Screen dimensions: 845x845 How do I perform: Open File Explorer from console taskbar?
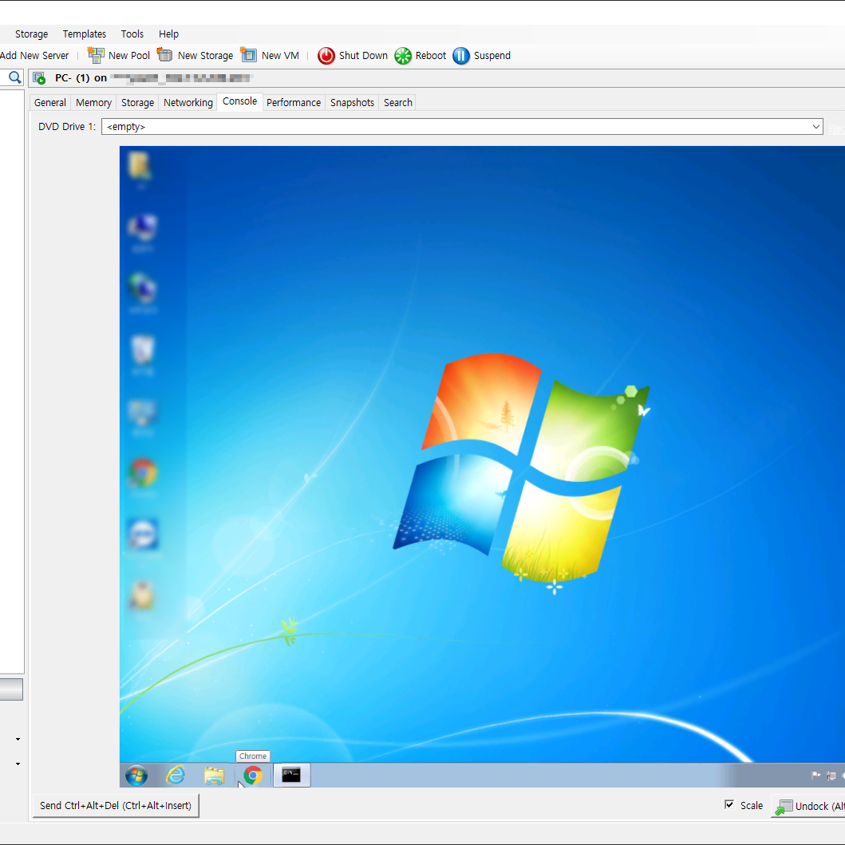coord(214,776)
